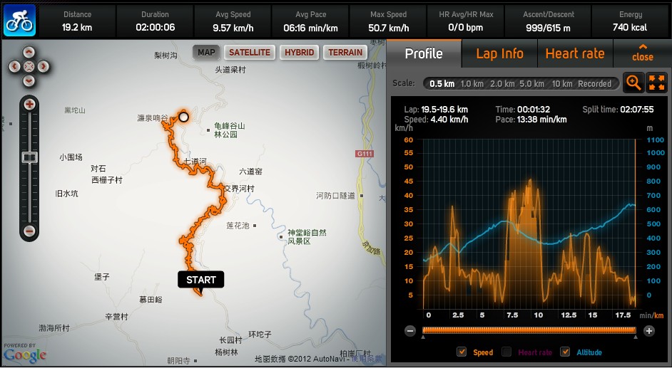Toggle the Altitude checkbox

565,352
